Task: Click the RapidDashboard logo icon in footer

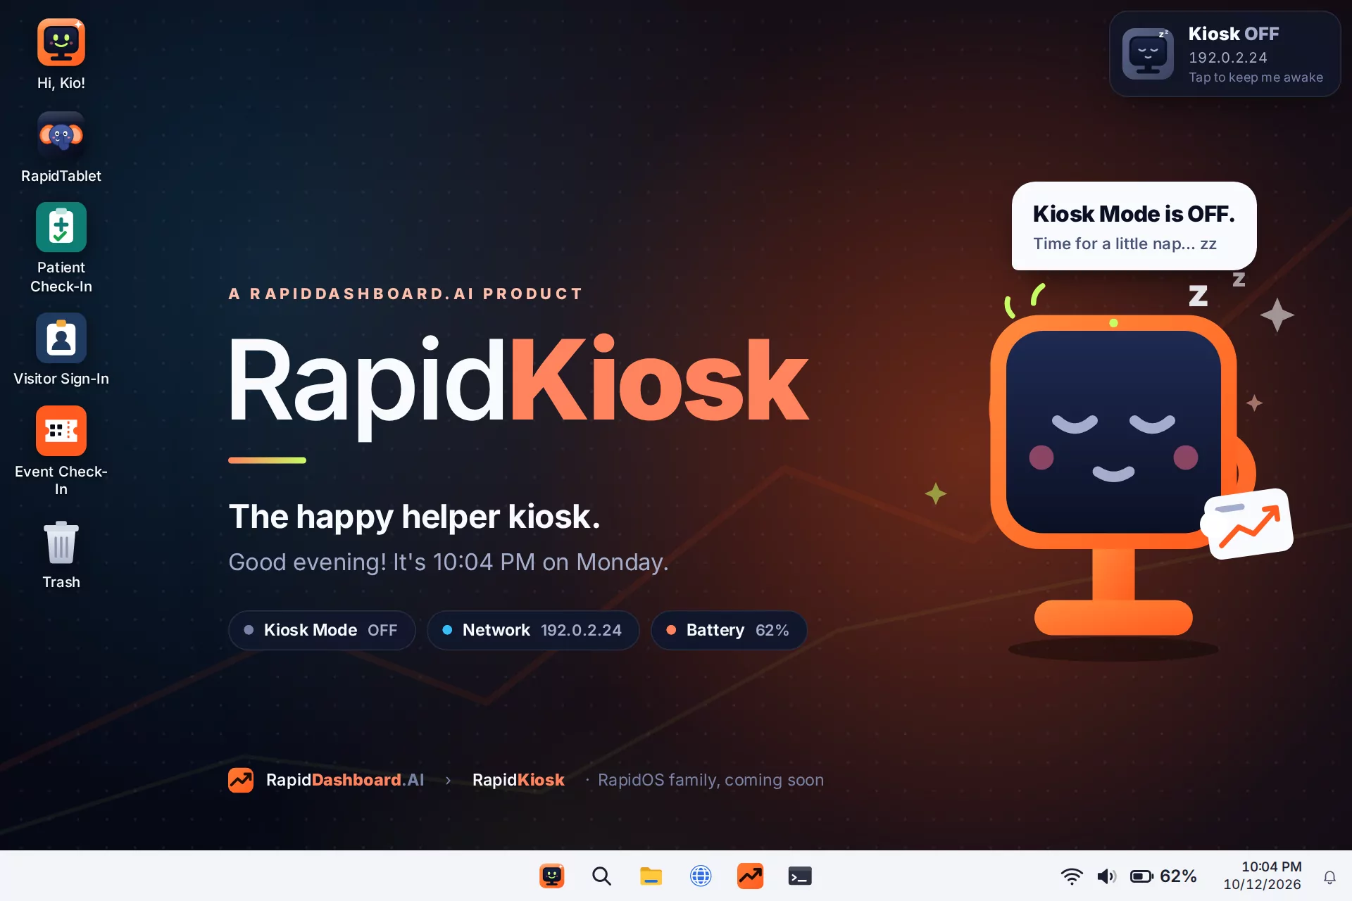Action: click(241, 780)
